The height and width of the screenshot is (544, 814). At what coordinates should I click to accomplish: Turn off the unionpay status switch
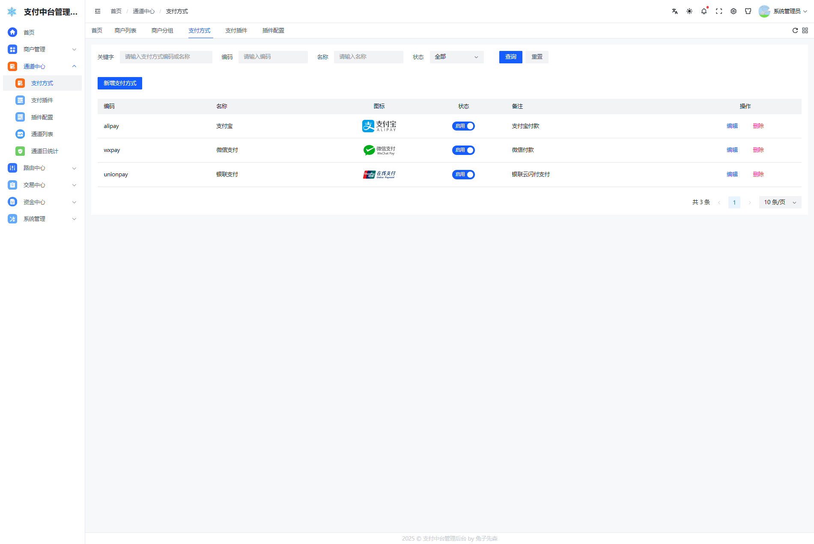coord(463,175)
